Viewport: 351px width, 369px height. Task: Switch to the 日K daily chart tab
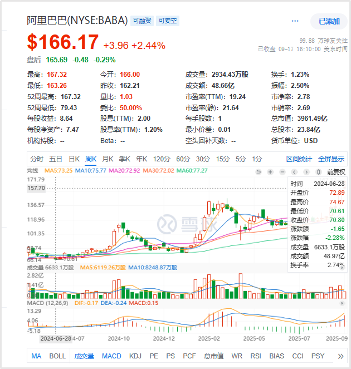pyautogui.click(x=74, y=159)
